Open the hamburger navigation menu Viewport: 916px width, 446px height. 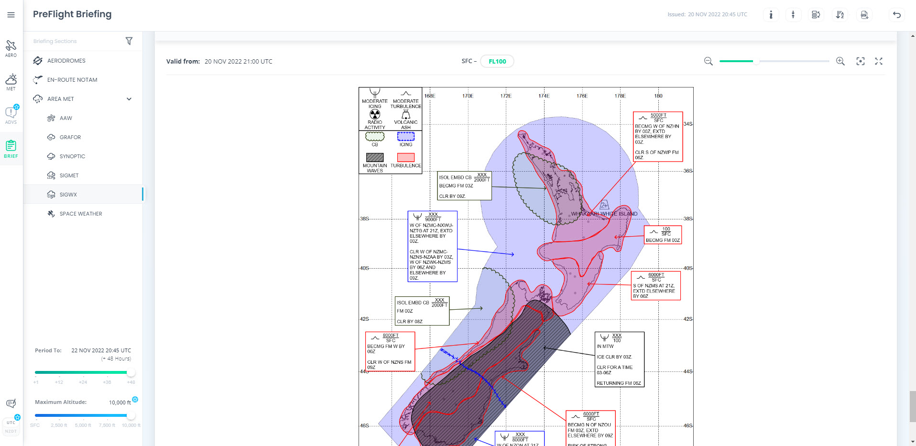click(11, 15)
